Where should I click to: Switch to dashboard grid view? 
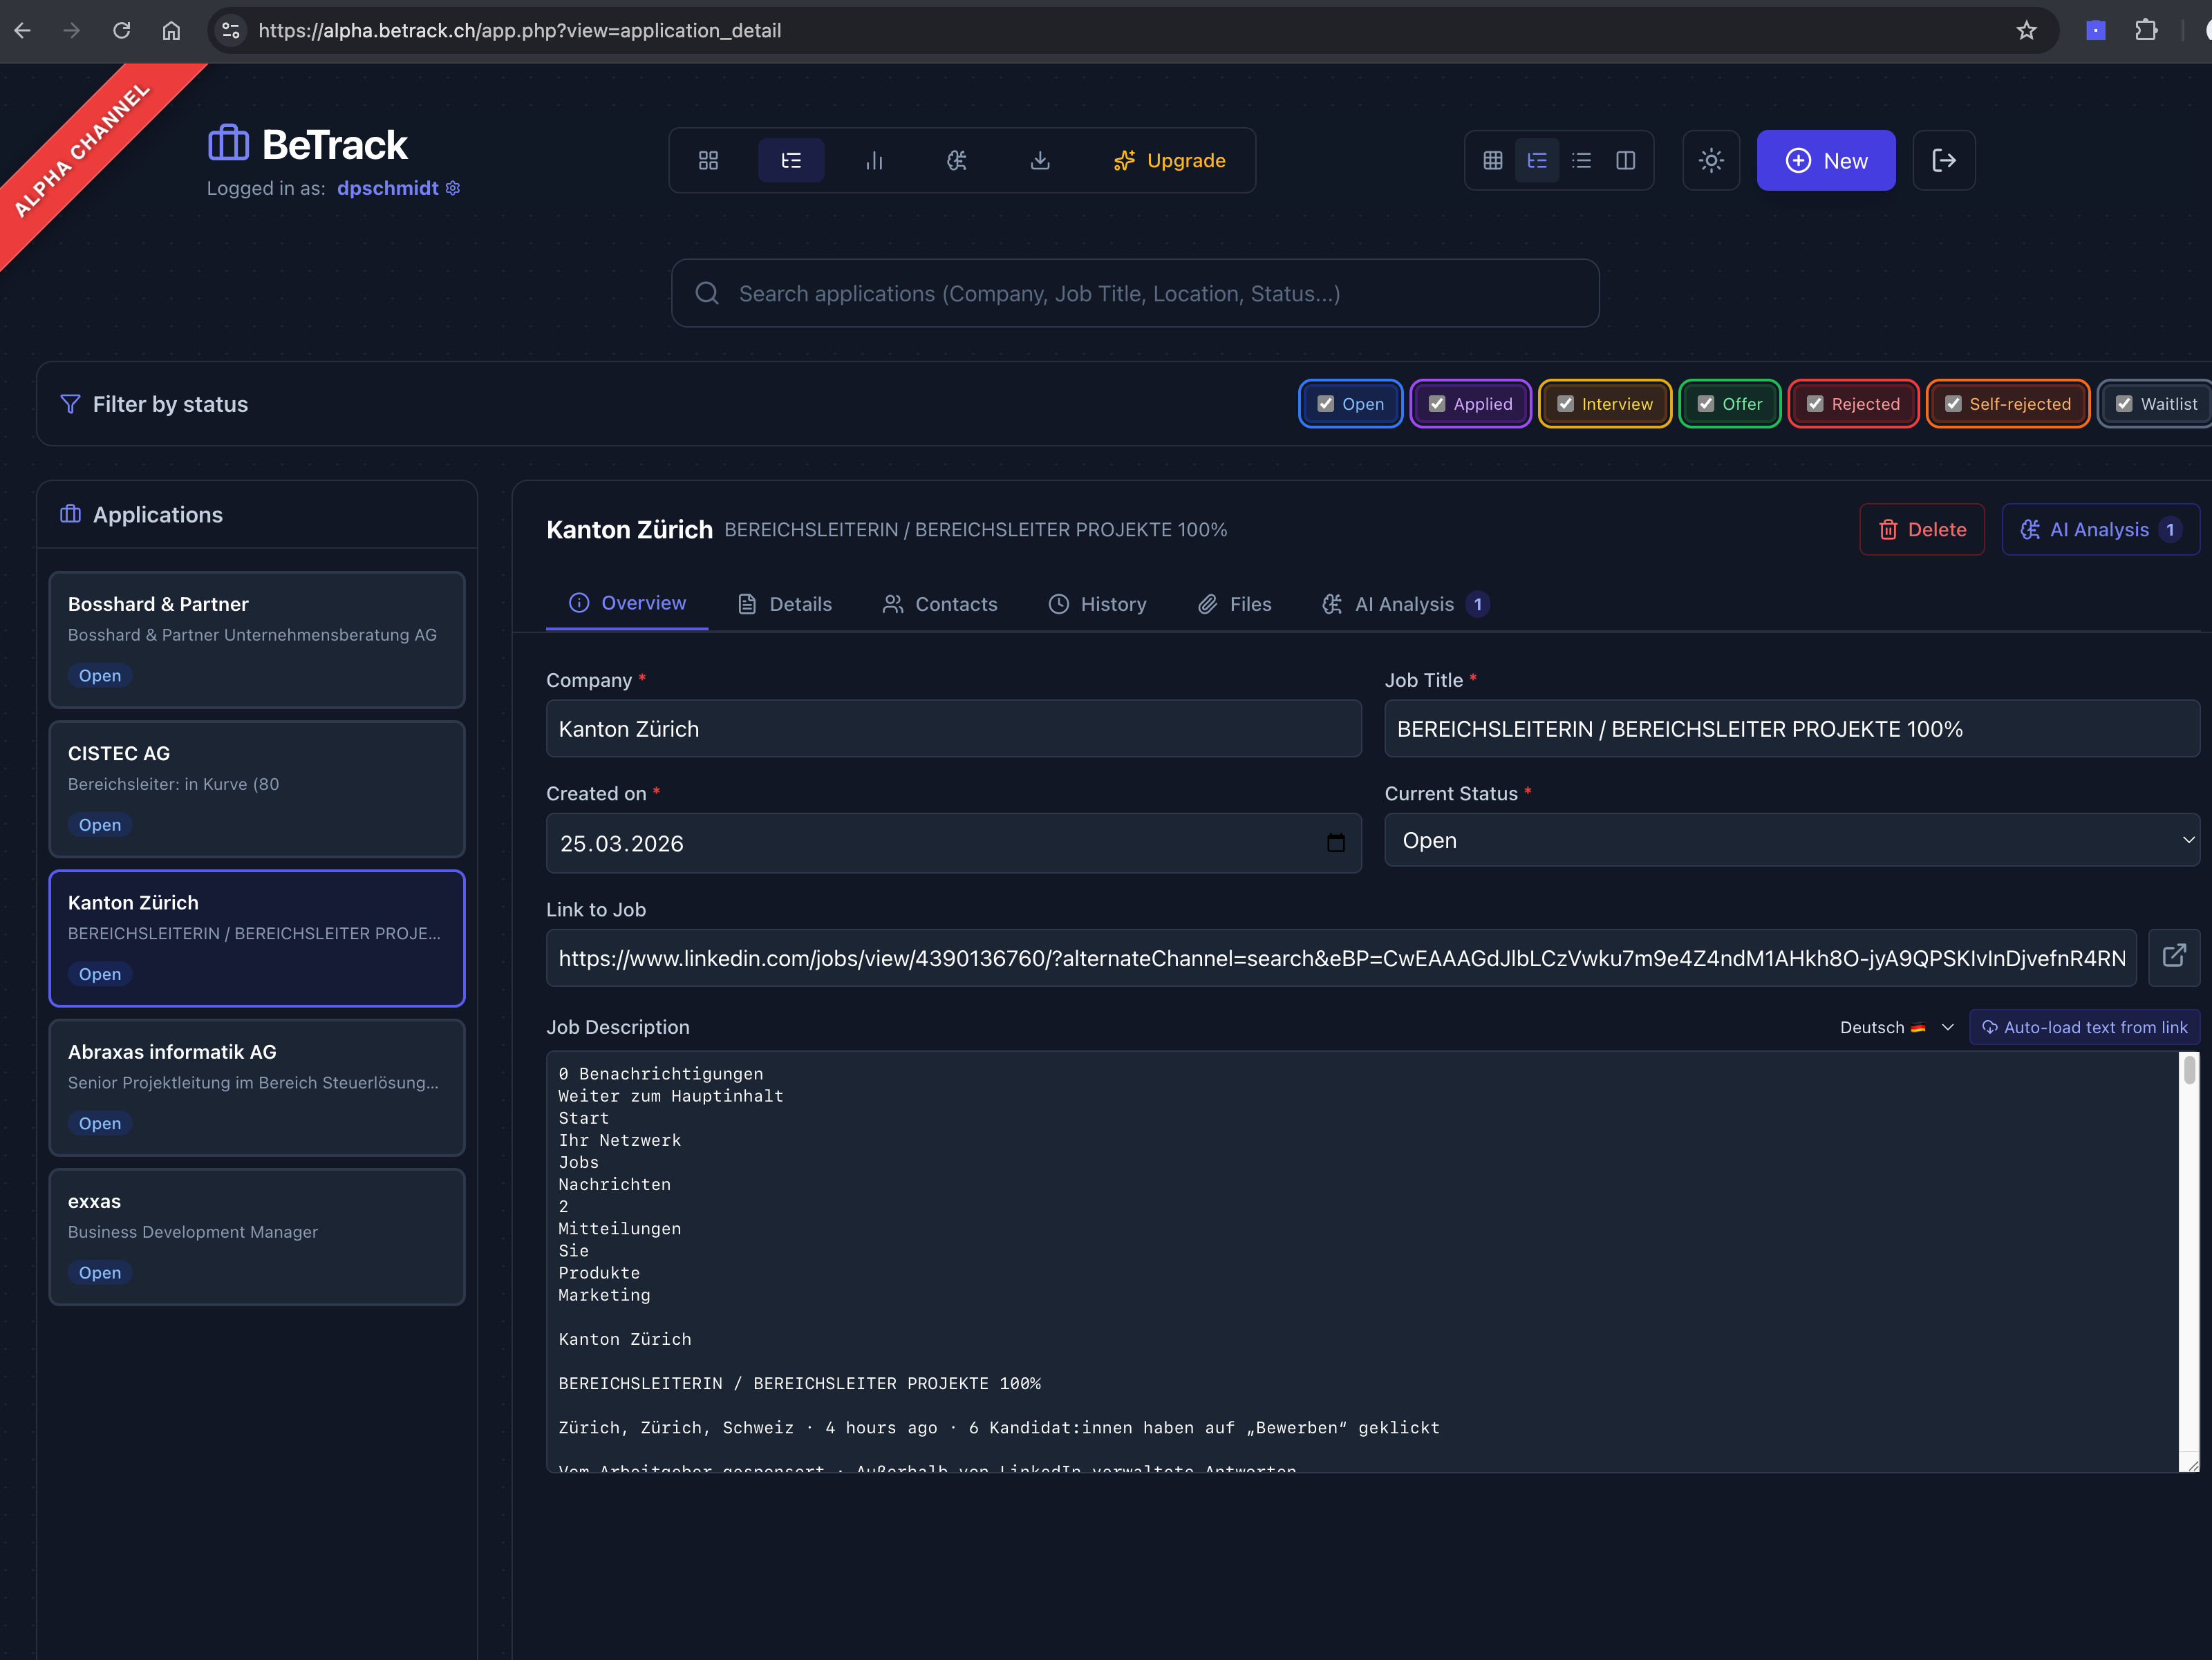(x=708, y=160)
